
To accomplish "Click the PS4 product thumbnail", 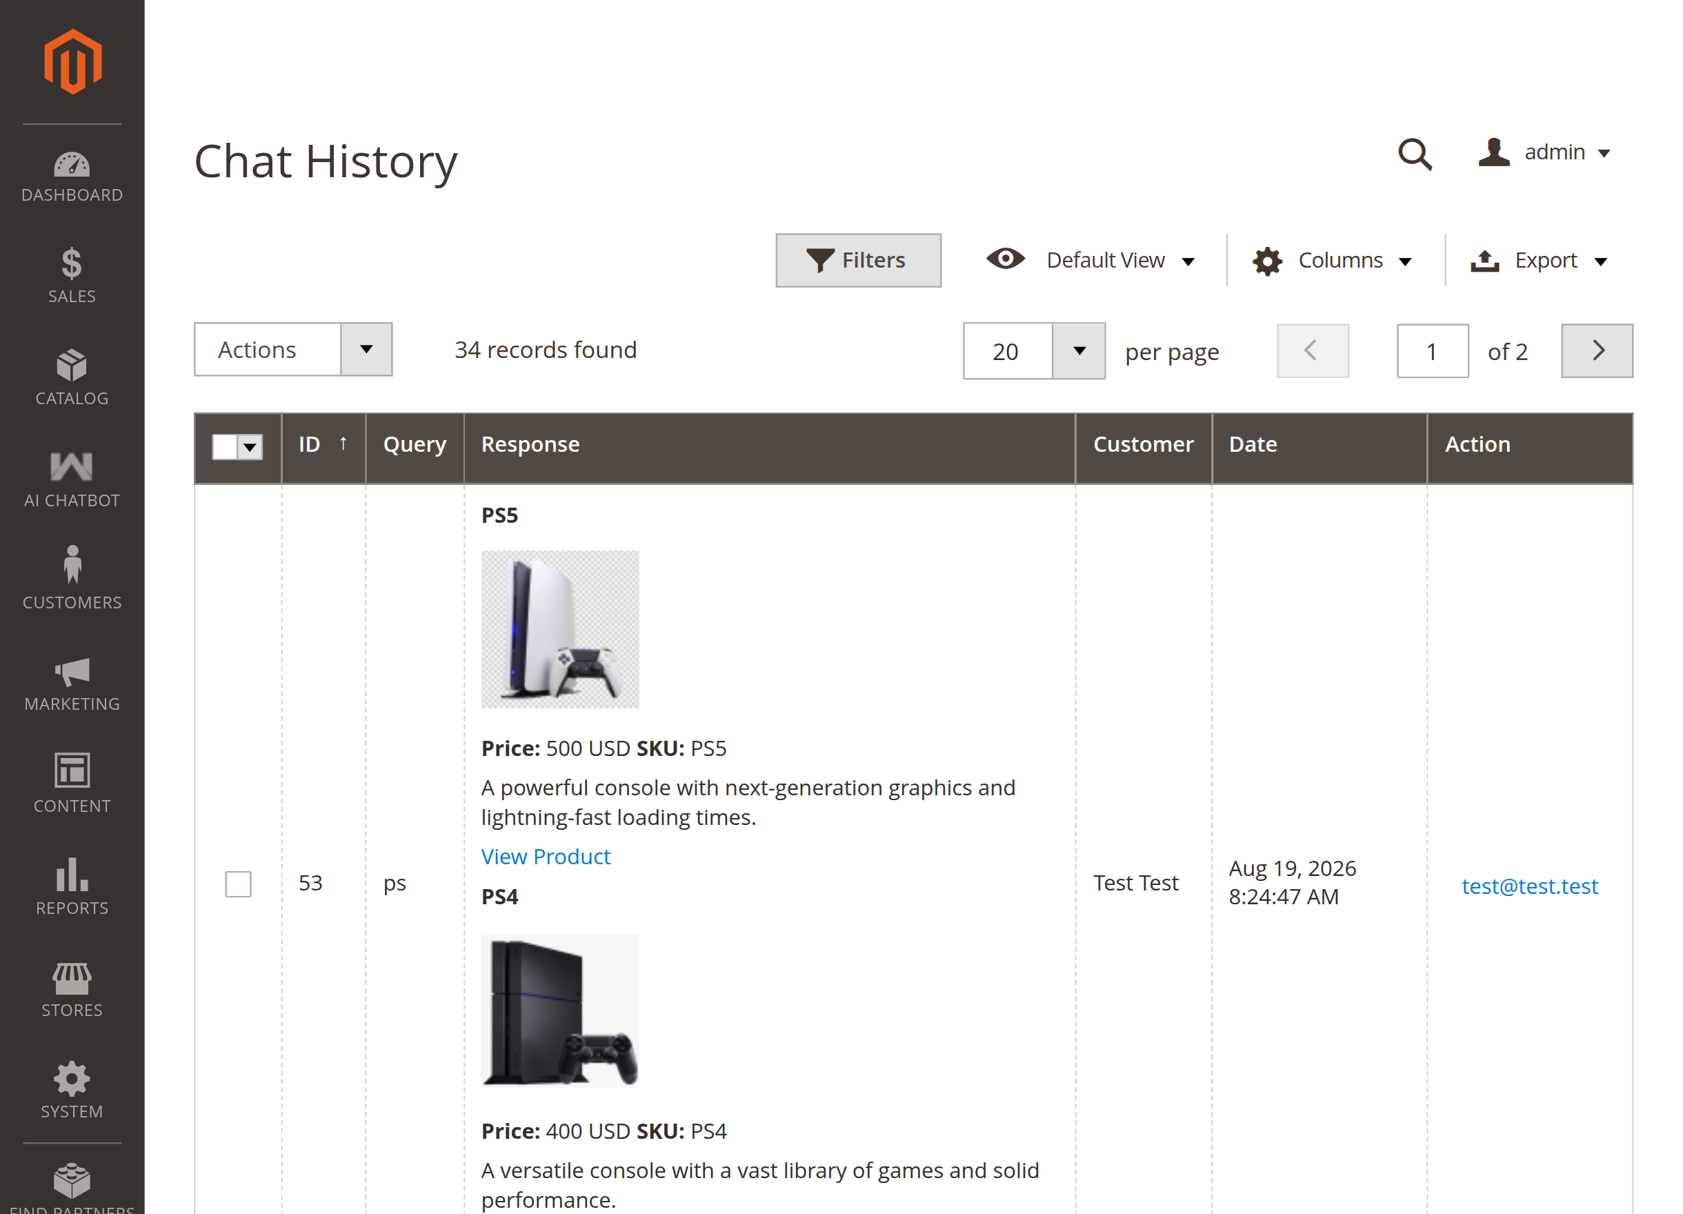I will pyautogui.click(x=560, y=1011).
